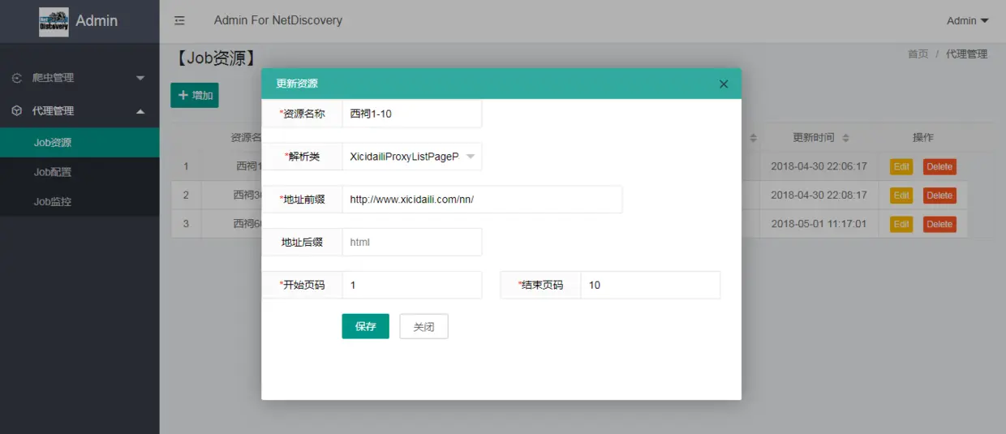Select Job资源 in sidebar
The height and width of the screenshot is (434, 1006).
point(80,143)
